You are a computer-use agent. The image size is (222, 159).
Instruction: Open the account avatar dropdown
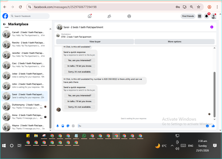214,16
